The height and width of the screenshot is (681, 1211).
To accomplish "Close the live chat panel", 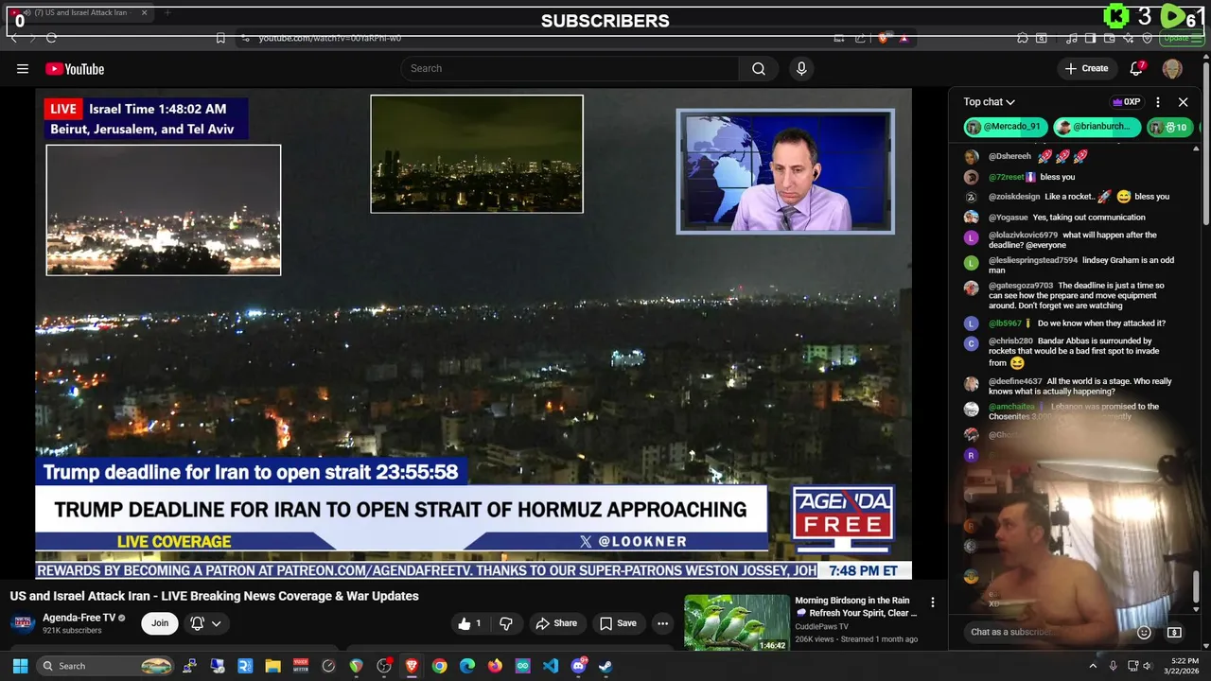I will [x=1183, y=102].
